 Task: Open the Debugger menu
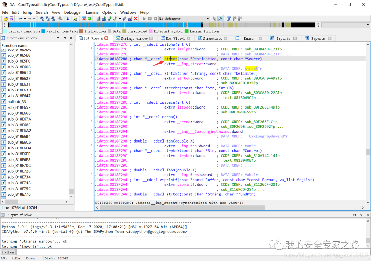(x=73, y=12)
